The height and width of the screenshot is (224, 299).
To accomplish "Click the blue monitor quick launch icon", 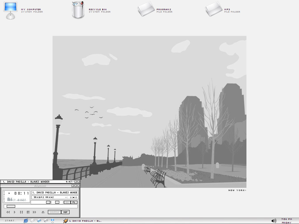I will [x=53, y=221].
